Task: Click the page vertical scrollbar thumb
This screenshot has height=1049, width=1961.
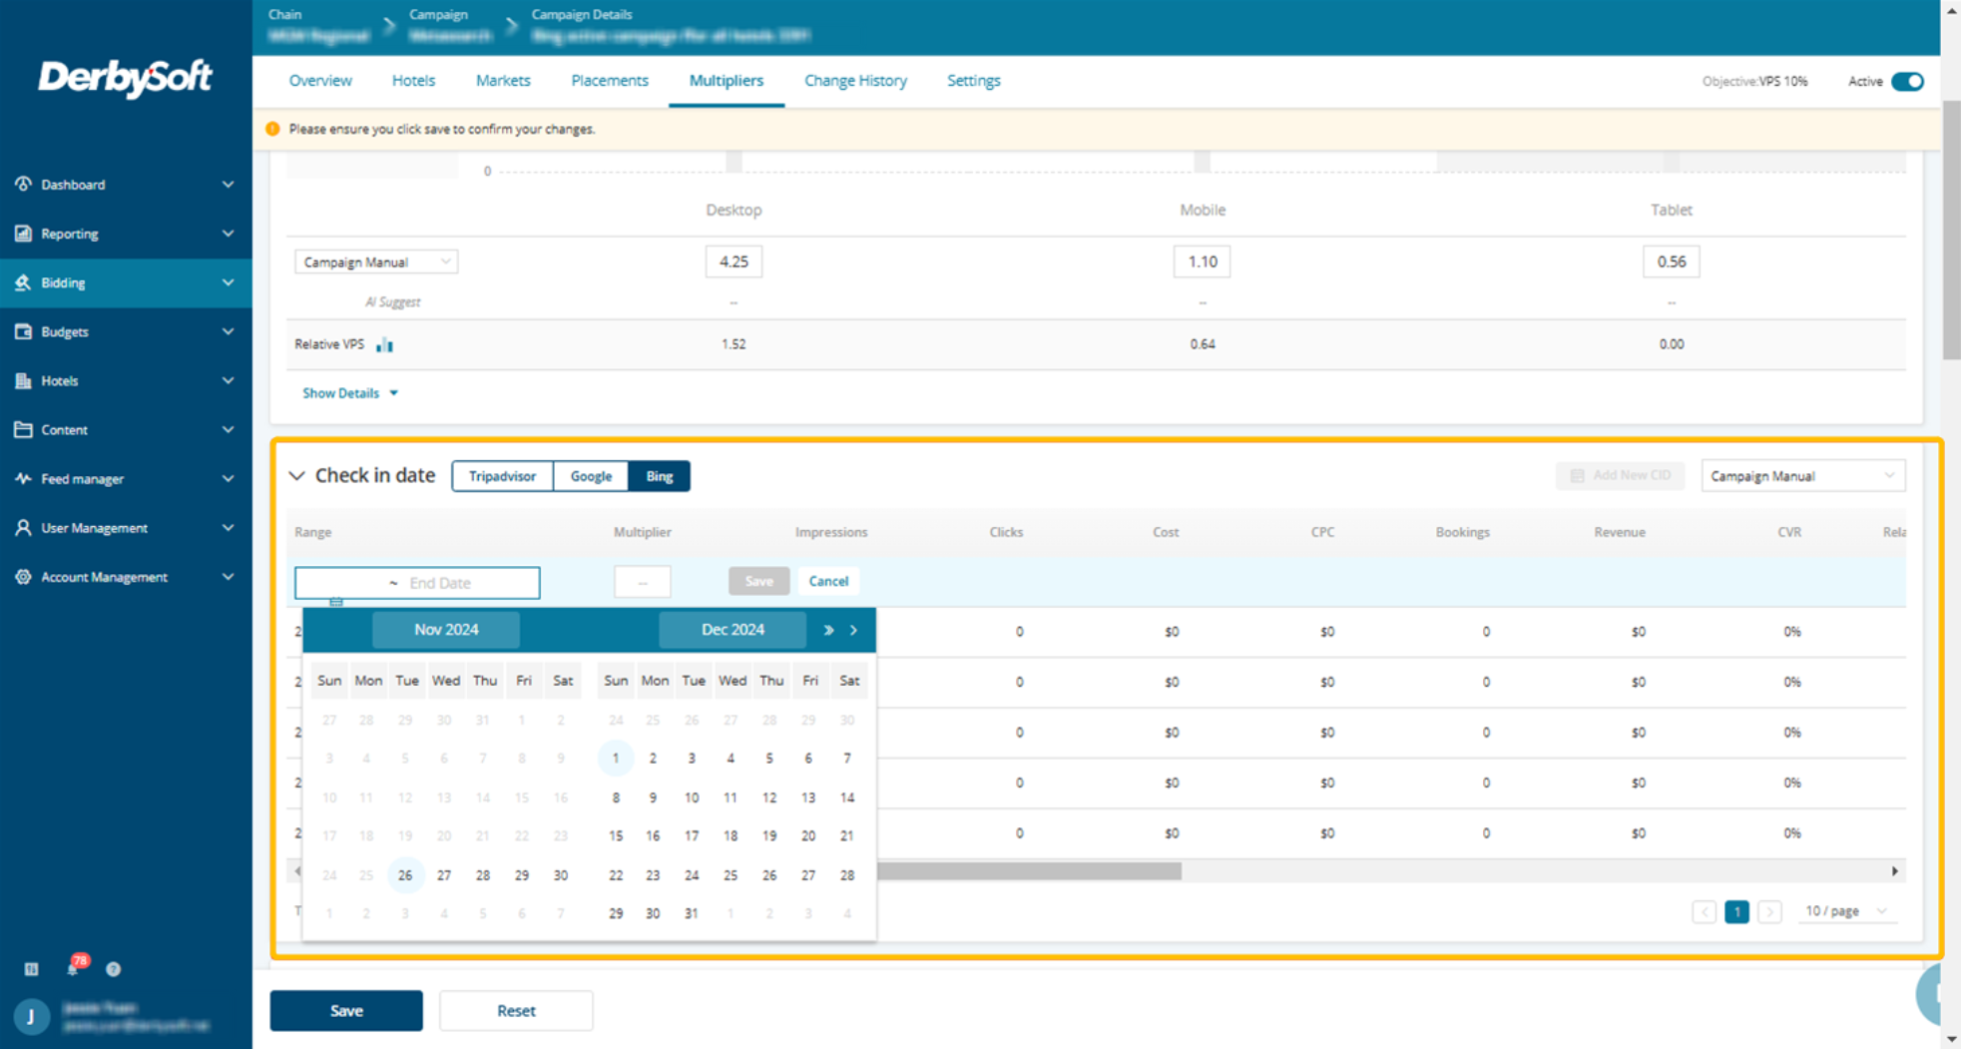Action: pos(1952,230)
